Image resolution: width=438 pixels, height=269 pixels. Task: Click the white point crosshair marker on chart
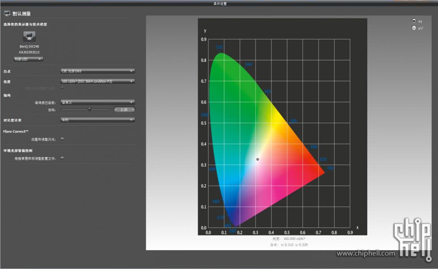[x=258, y=159]
